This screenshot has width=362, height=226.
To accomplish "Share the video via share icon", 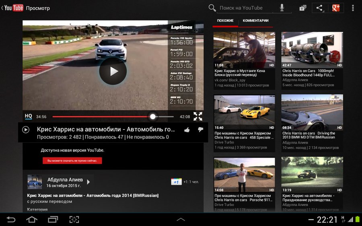I will (319, 8).
